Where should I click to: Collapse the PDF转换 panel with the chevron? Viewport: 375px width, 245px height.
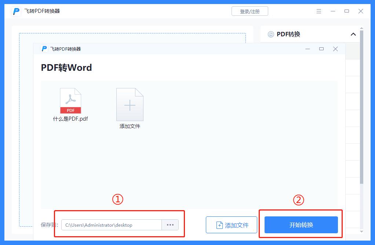[x=353, y=34]
